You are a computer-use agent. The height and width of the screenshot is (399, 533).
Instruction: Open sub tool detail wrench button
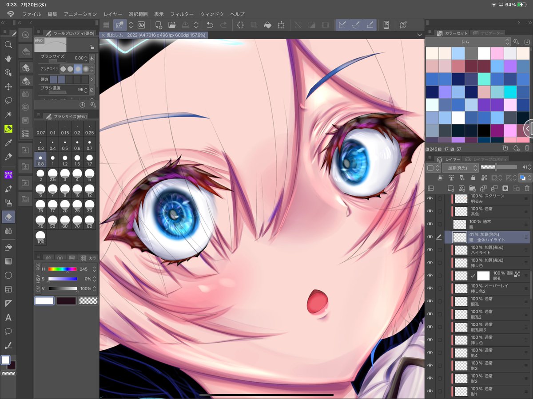(x=93, y=105)
